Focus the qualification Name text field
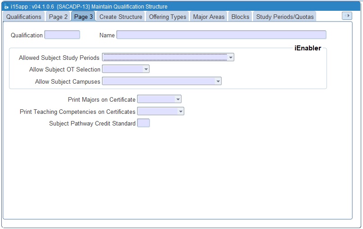 tap(221, 35)
